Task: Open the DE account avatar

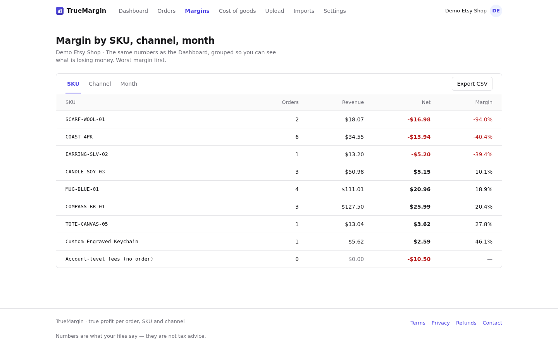Action: (496, 11)
